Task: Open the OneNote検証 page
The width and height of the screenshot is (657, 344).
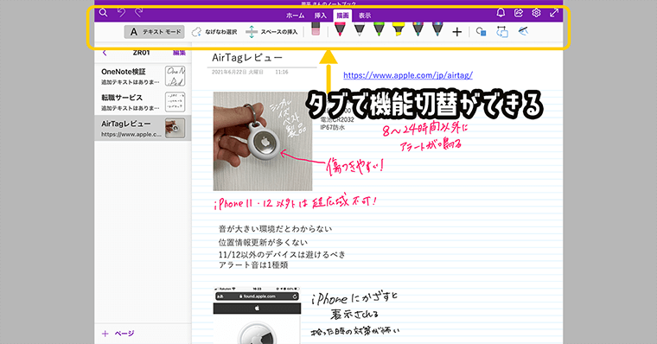Action: click(143, 76)
